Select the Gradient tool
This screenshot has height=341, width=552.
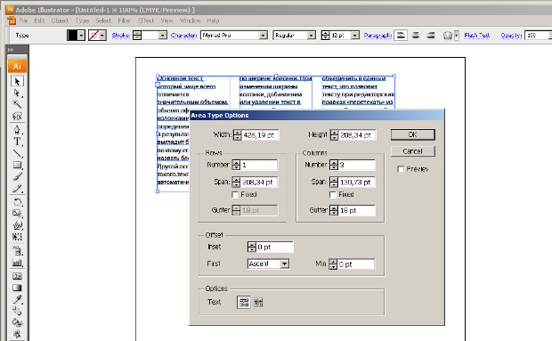pos(17,288)
